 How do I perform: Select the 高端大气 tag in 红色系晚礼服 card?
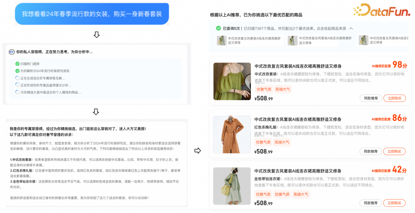[x=282, y=142]
